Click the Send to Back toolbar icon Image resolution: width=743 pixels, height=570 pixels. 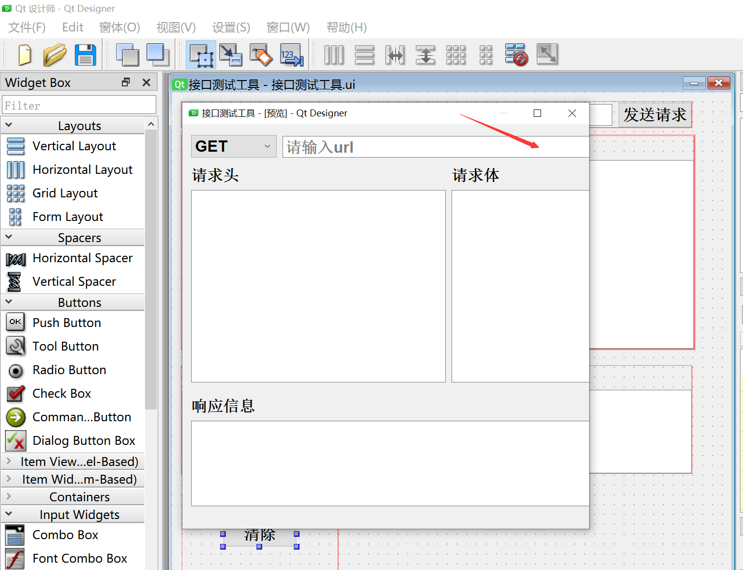click(128, 54)
